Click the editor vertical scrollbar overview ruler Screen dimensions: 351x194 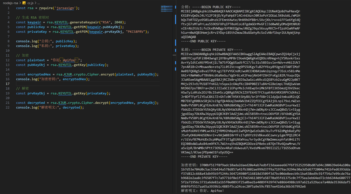175,41
